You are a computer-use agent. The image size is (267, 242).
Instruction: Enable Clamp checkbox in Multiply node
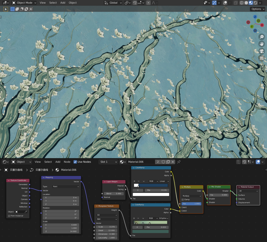point(183,199)
